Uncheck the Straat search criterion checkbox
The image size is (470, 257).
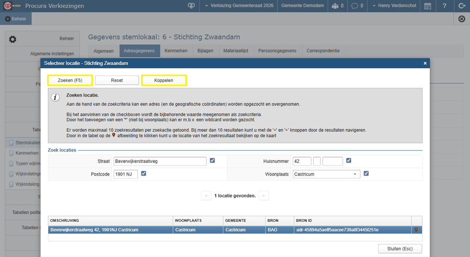tap(212, 161)
